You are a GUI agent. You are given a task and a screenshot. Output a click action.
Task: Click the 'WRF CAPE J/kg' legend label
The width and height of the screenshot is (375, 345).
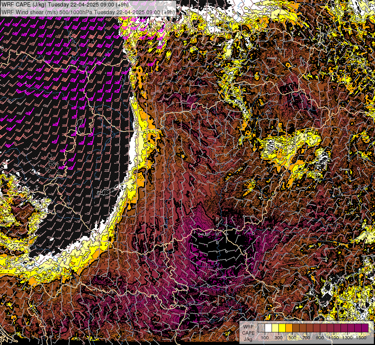248,333
